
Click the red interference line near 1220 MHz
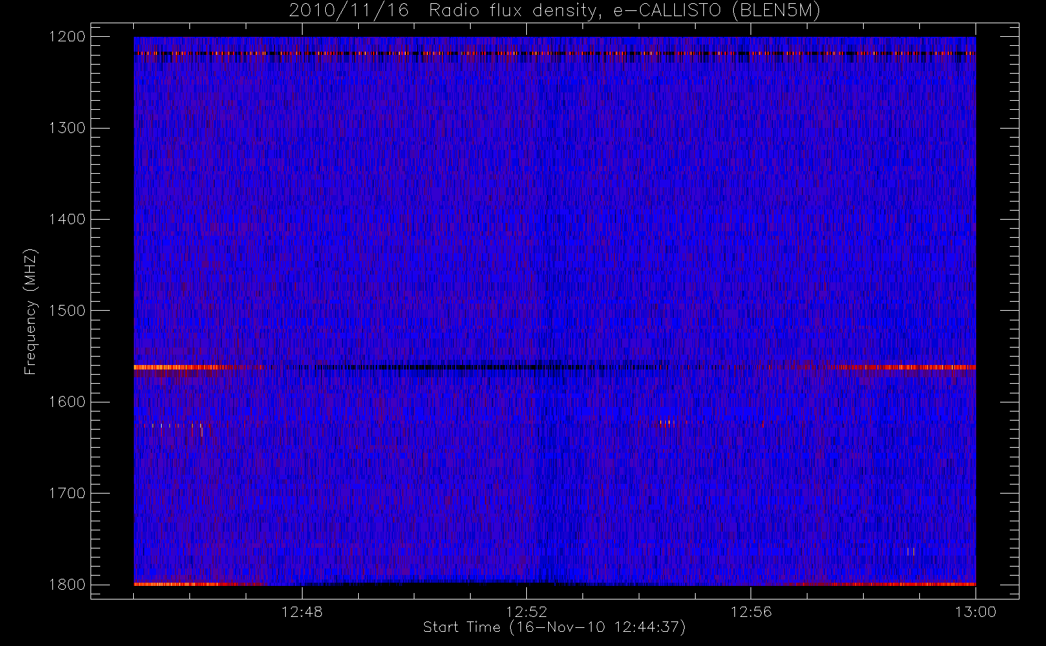(555, 53)
